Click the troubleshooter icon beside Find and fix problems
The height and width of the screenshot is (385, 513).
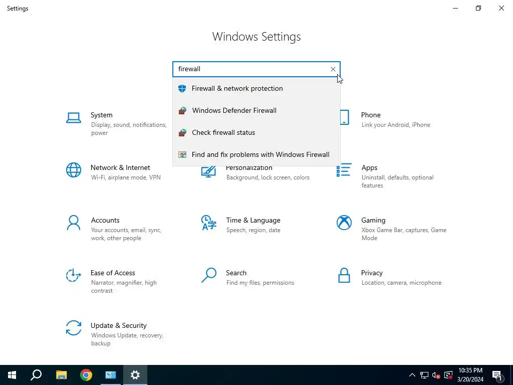[x=182, y=154]
